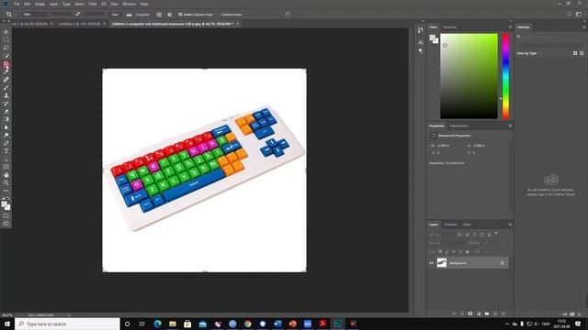Select the Spot Healing Brush tool

coord(6,80)
